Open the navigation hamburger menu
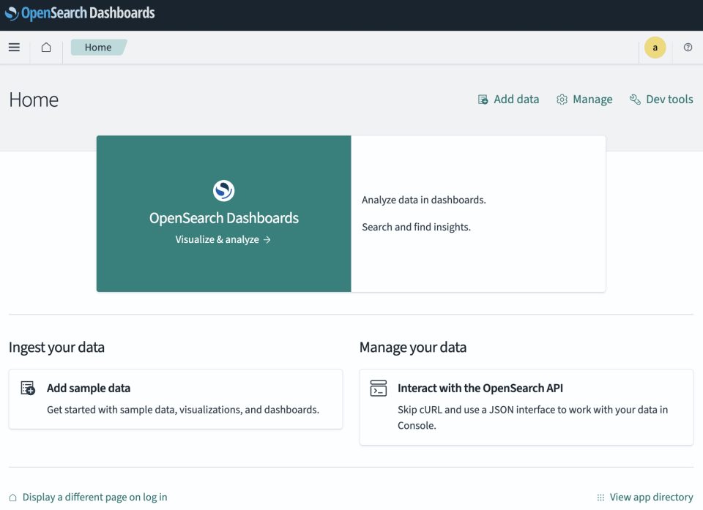This screenshot has height=510, width=703. (13, 47)
